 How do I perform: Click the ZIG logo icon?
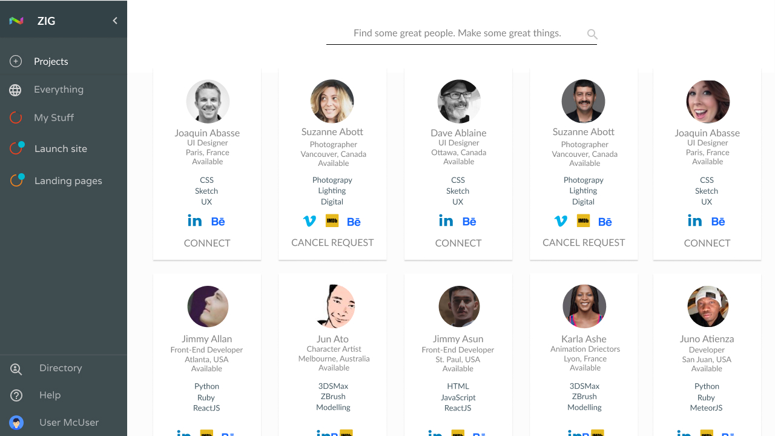point(16,21)
